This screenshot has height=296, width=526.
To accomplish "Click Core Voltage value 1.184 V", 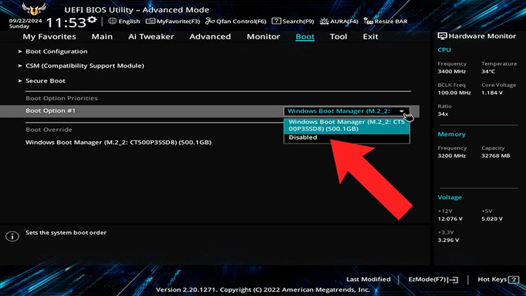I will click(492, 93).
